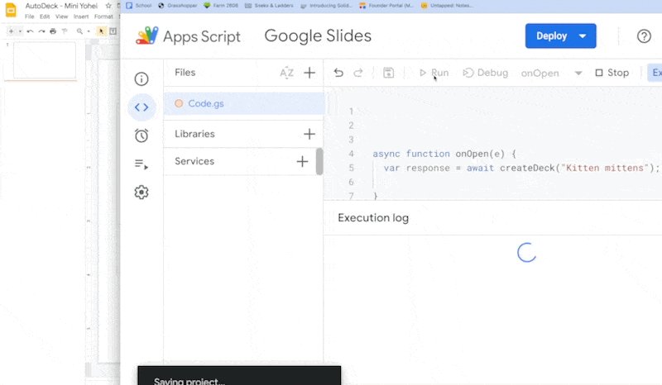This screenshot has height=385, width=662.
Task: Click the Slides print icon
Action: [53, 31]
